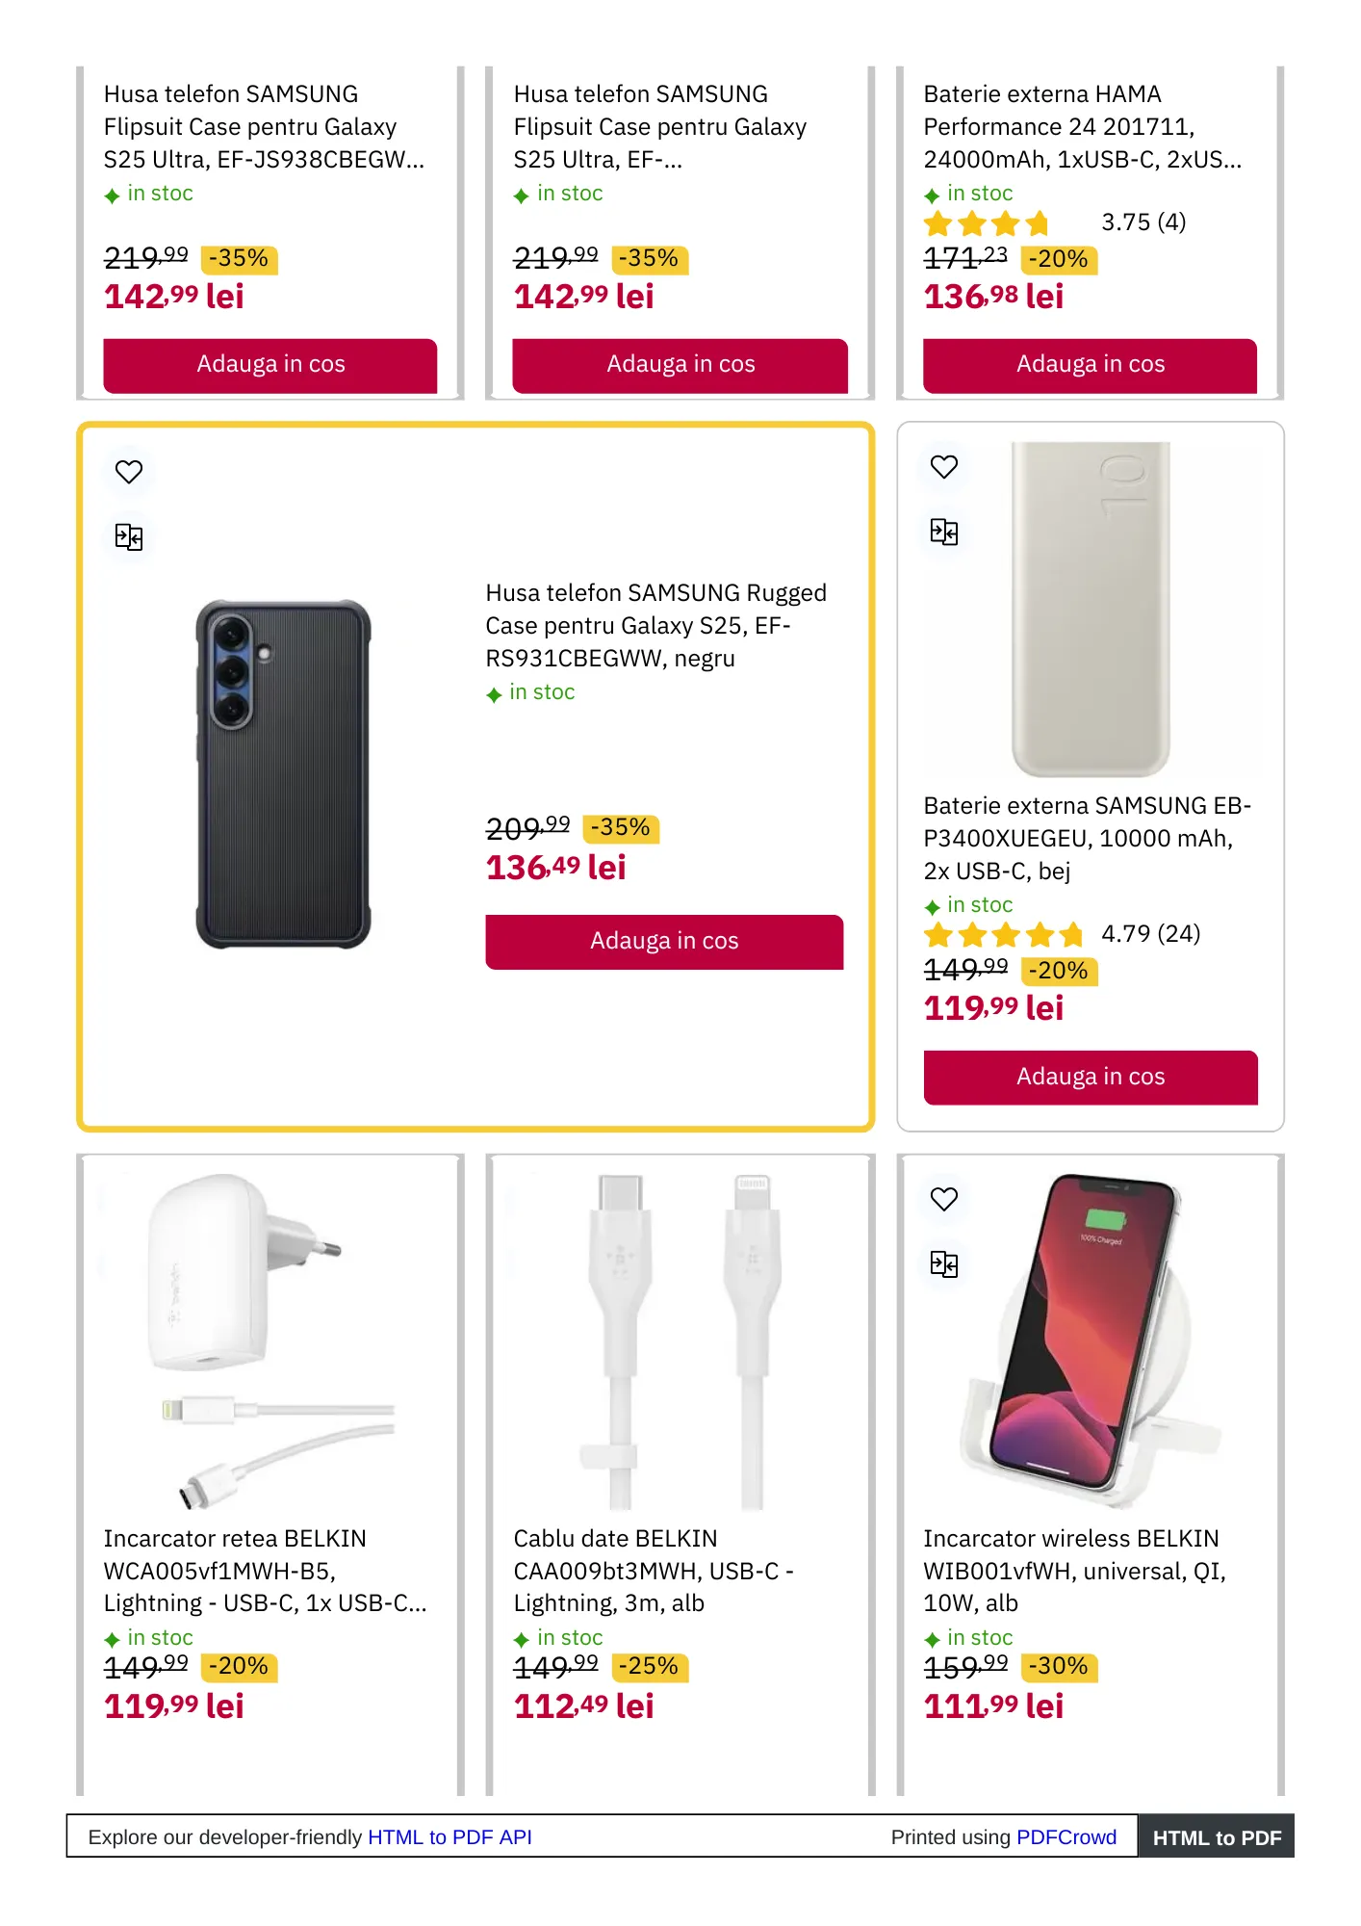The image size is (1361, 1926).
Task: Open the HTML to PDF API link
Action: (x=449, y=1837)
